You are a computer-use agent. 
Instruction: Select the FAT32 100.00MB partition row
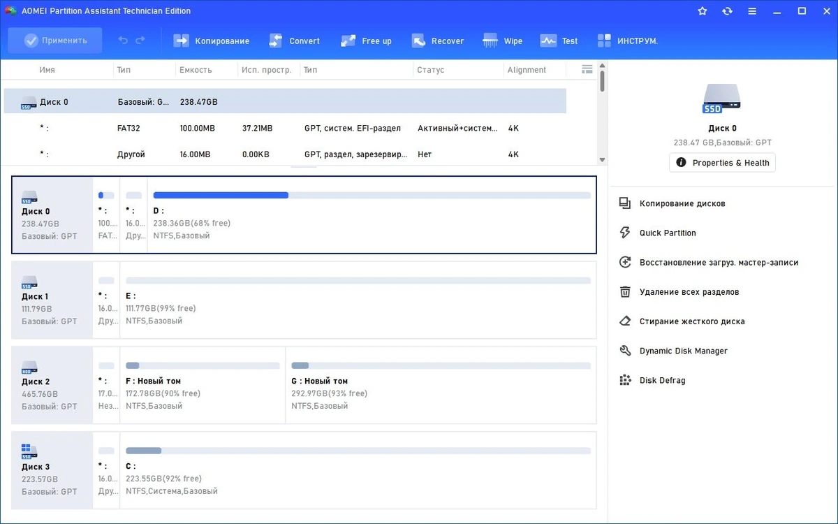[x=285, y=129]
